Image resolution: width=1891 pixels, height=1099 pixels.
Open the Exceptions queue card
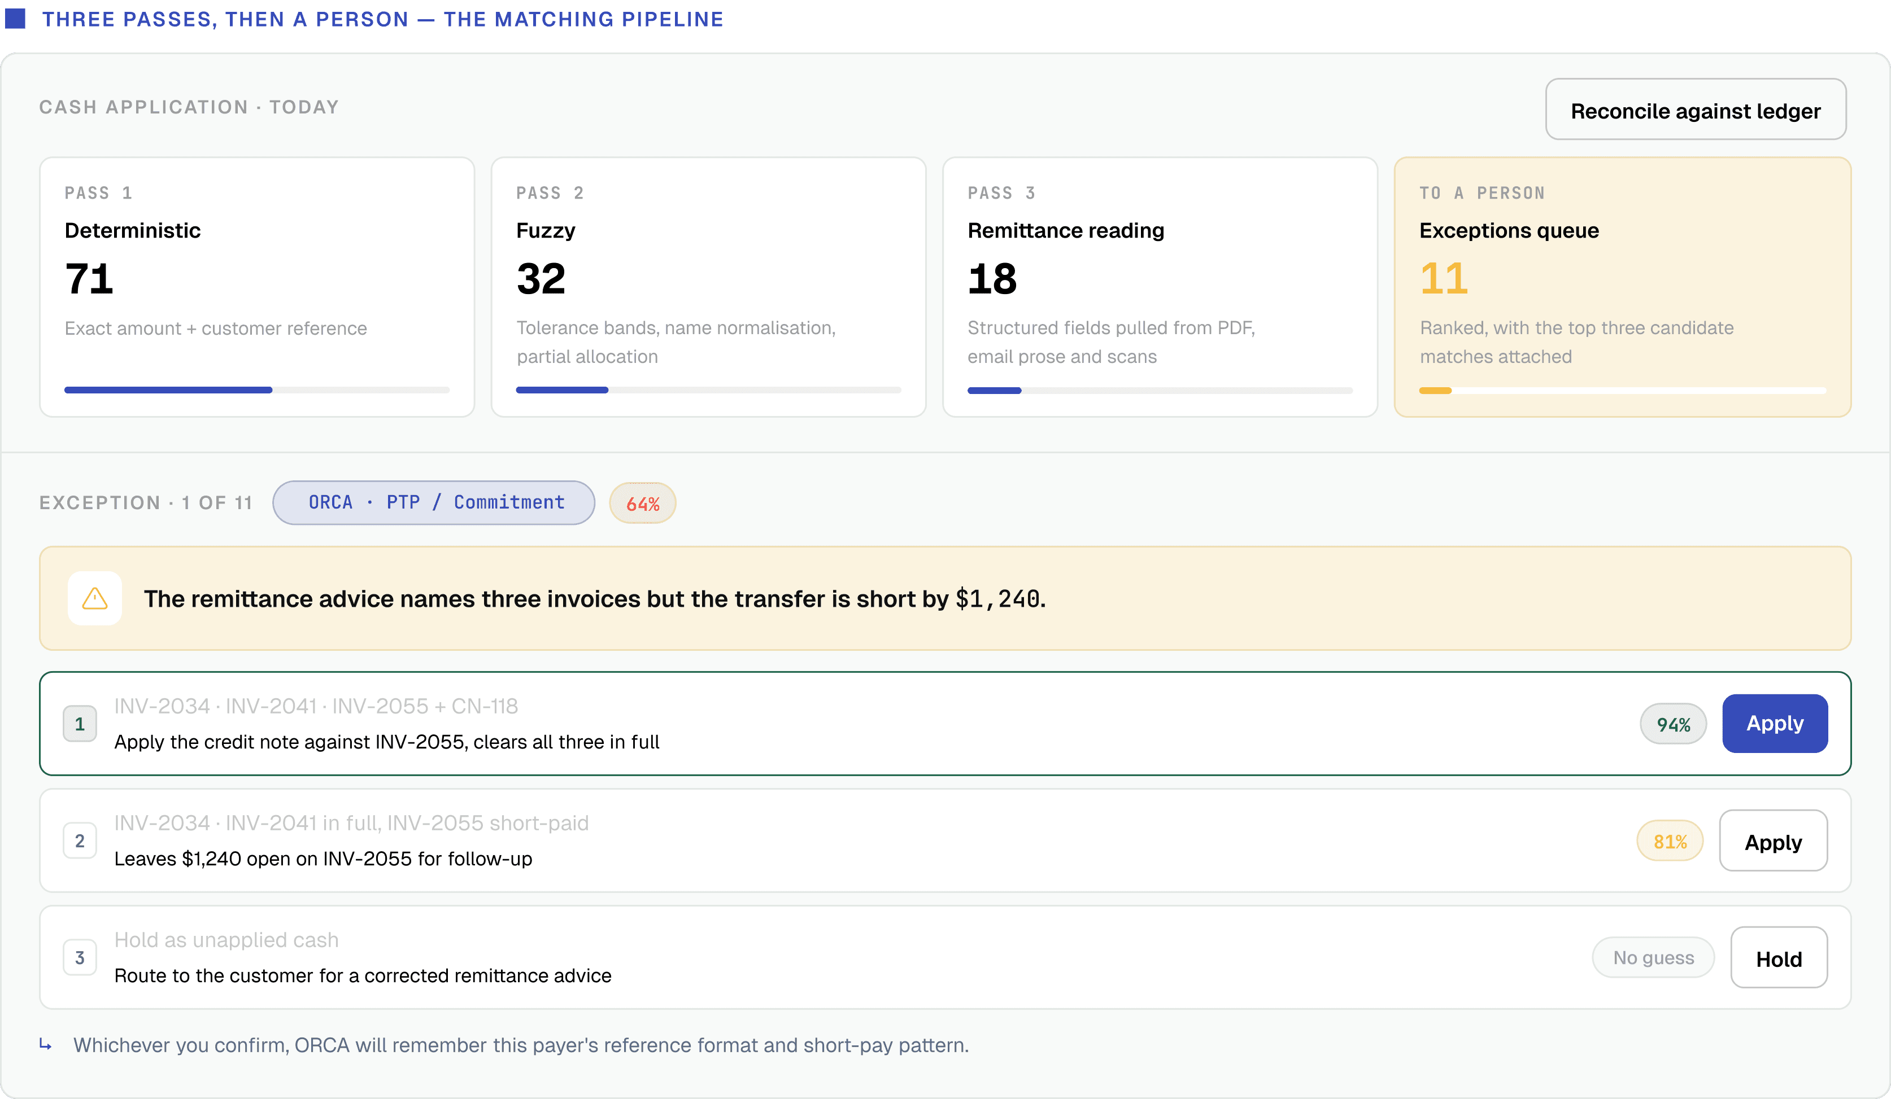1622,287
